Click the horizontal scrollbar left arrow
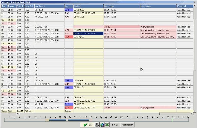The width and height of the screenshot is (197, 128). 18,114
